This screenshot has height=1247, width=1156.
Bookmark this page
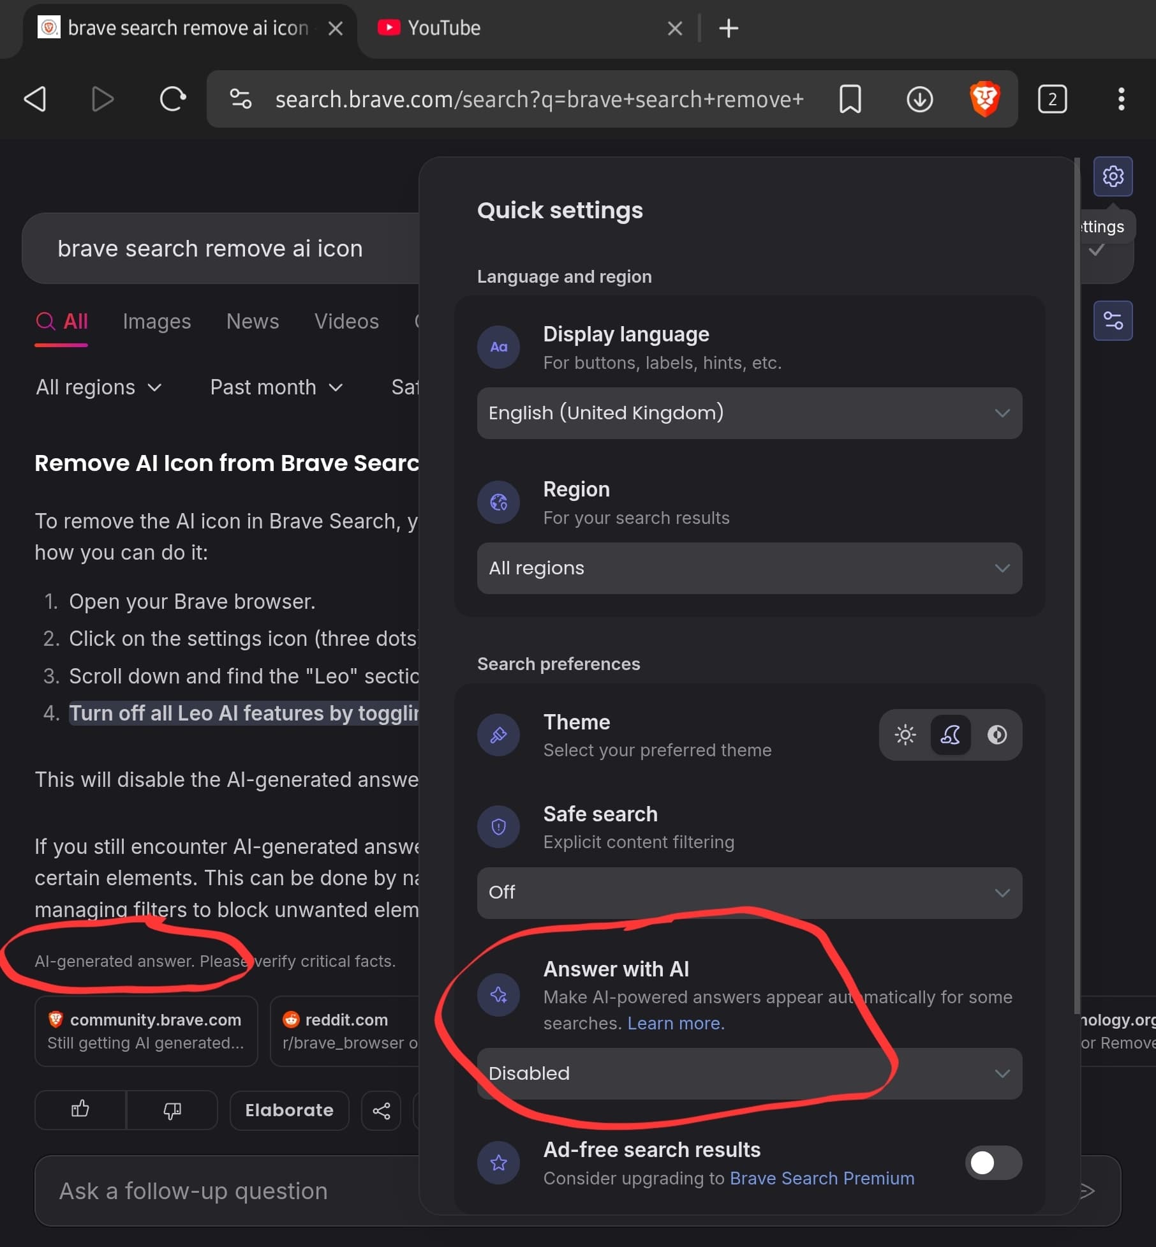[x=850, y=99]
